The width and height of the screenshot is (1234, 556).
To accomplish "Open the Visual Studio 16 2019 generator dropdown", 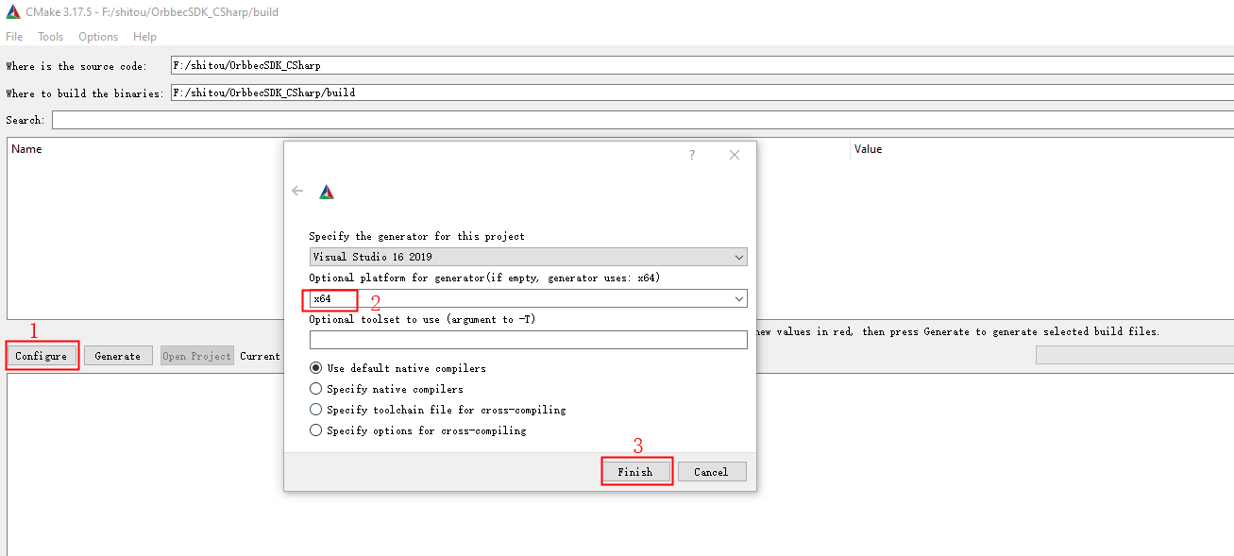I will [x=529, y=257].
